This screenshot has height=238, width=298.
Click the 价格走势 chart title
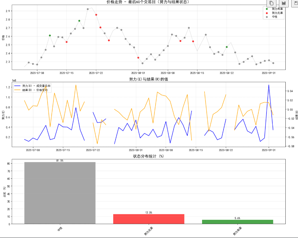(148, 2)
